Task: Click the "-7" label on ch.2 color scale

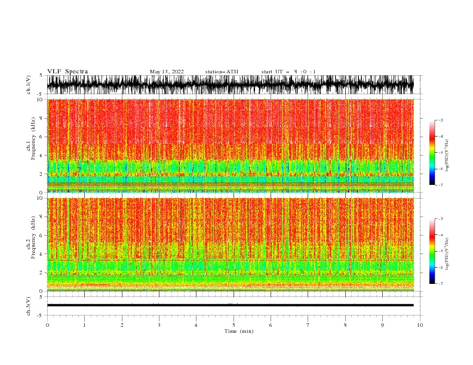Action: point(440,283)
